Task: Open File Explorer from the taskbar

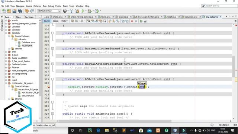Action: coord(107,130)
